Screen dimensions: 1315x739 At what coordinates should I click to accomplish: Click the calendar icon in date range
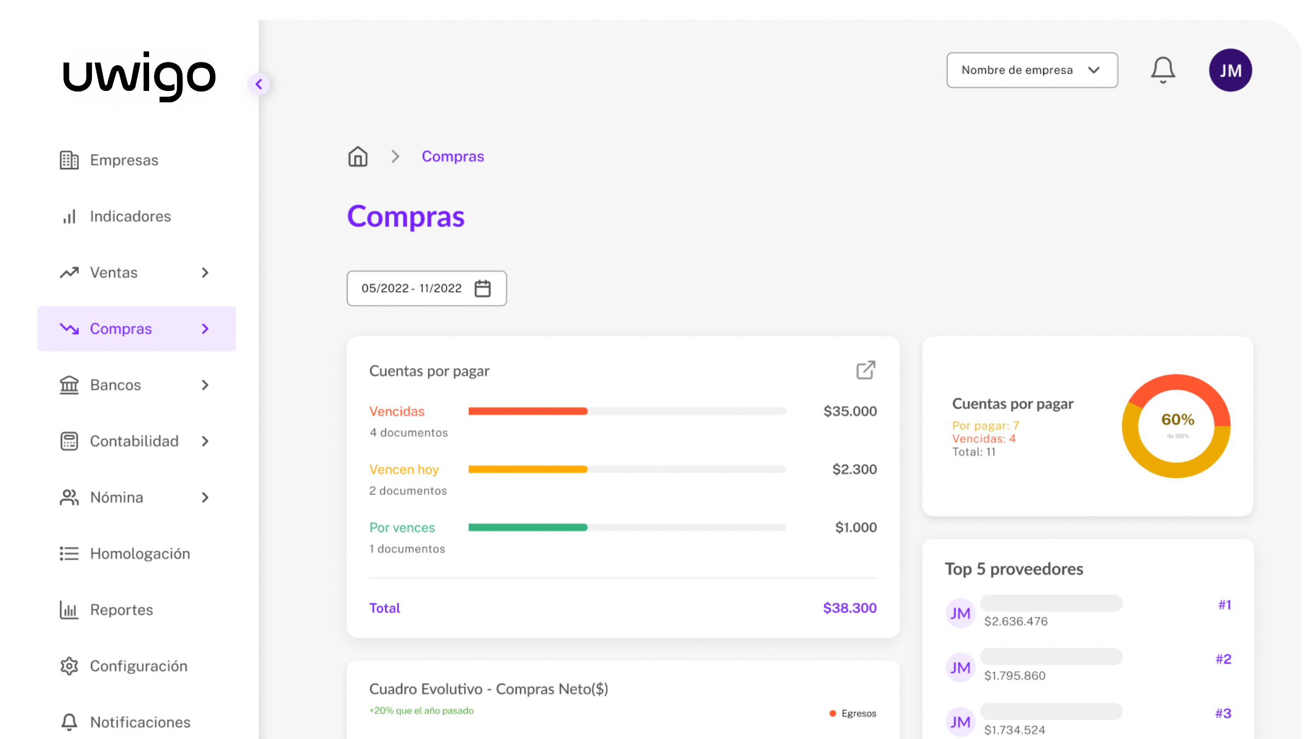click(x=482, y=288)
